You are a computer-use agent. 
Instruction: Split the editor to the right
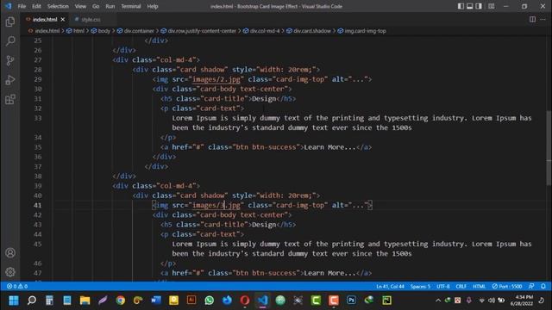(532, 19)
